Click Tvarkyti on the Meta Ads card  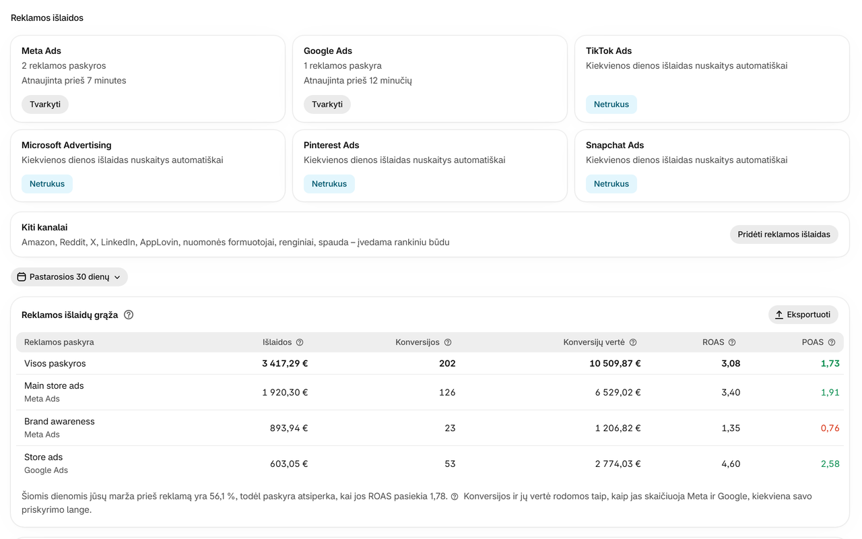click(x=45, y=104)
